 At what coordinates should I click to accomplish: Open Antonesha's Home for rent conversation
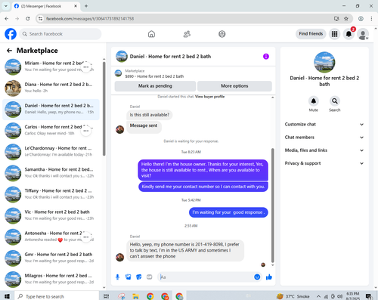coord(51,237)
